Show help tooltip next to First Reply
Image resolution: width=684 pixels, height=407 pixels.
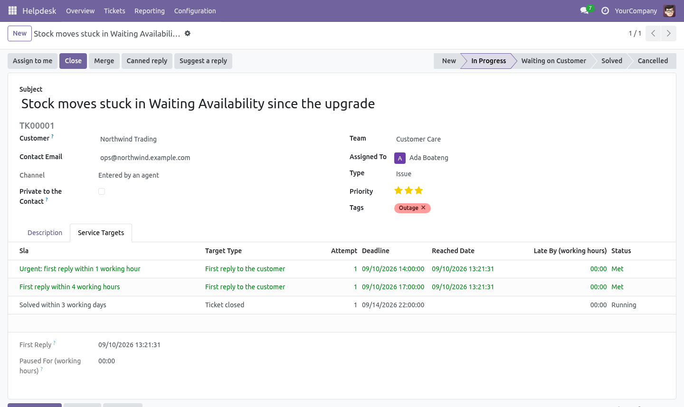[54, 343]
